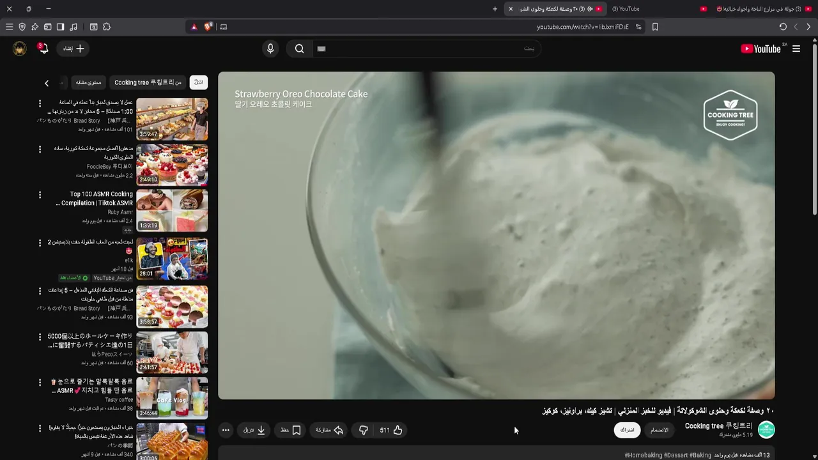Screen dimensions: 818x460
Task: Open the Cooking tree 쿠킹트리 channel name link
Action: tap(718, 426)
